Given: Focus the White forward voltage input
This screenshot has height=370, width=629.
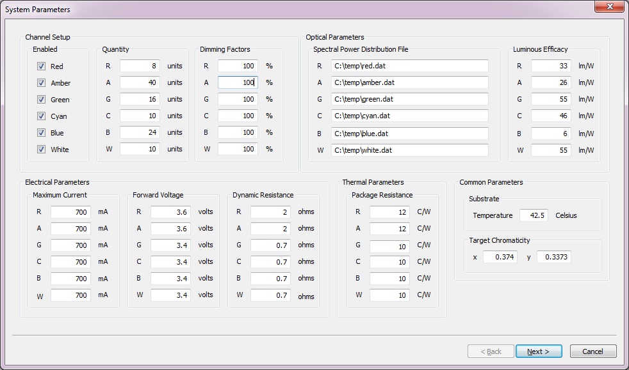Looking at the screenshot, I should tap(170, 295).
